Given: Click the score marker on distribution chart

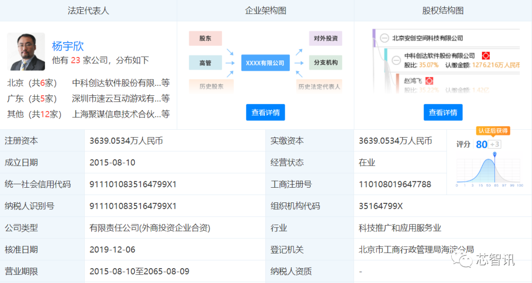Looking at the screenshot, I should pos(495,154).
